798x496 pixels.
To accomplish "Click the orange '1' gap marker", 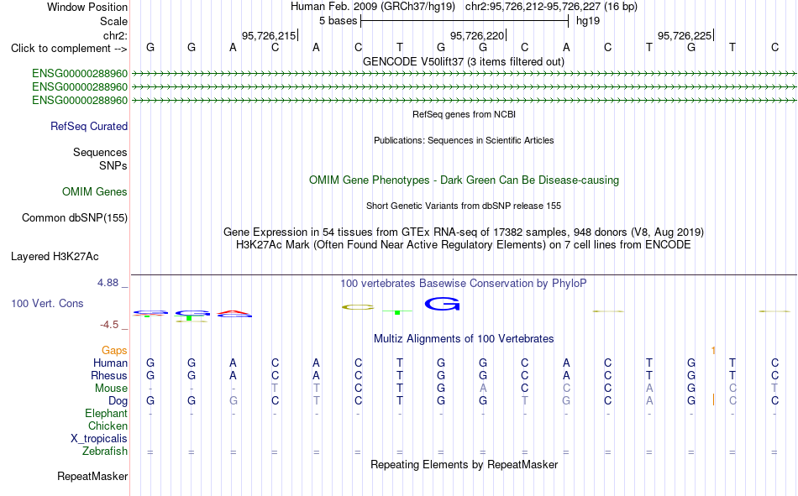I will 713,351.
